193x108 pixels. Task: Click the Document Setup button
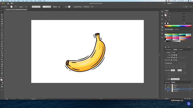(78, 7)
